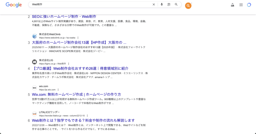Click the liginc.co.jp URL breadcrumb
This screenshot has height=134, width=256.
52,64
